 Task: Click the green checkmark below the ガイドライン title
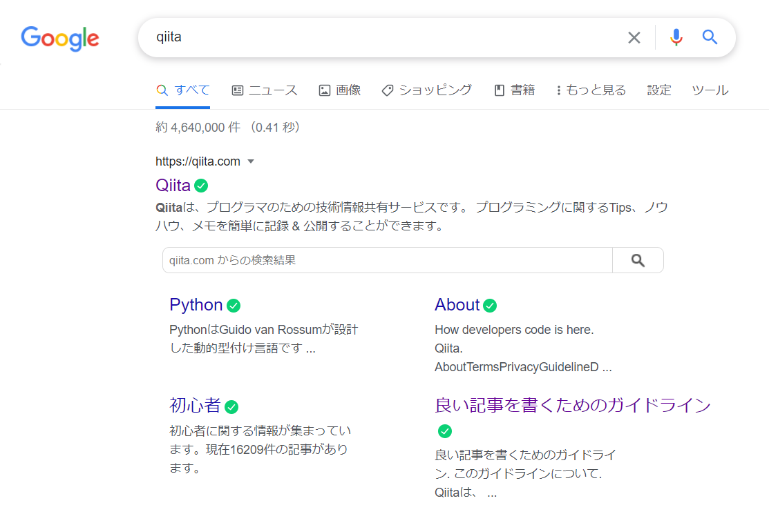(x=445, y=431)
